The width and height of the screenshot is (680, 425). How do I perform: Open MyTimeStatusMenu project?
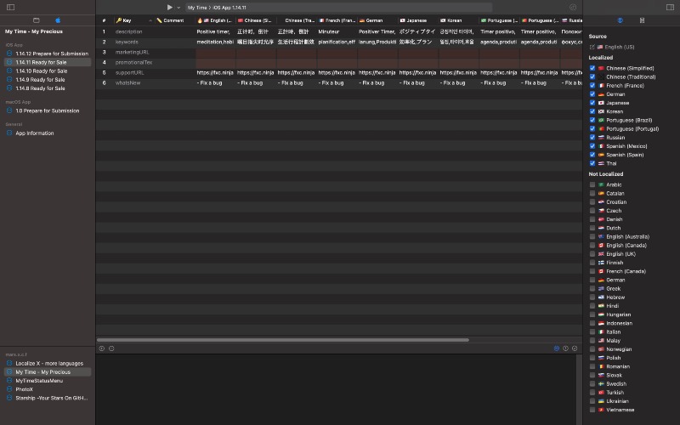[39, 381]
